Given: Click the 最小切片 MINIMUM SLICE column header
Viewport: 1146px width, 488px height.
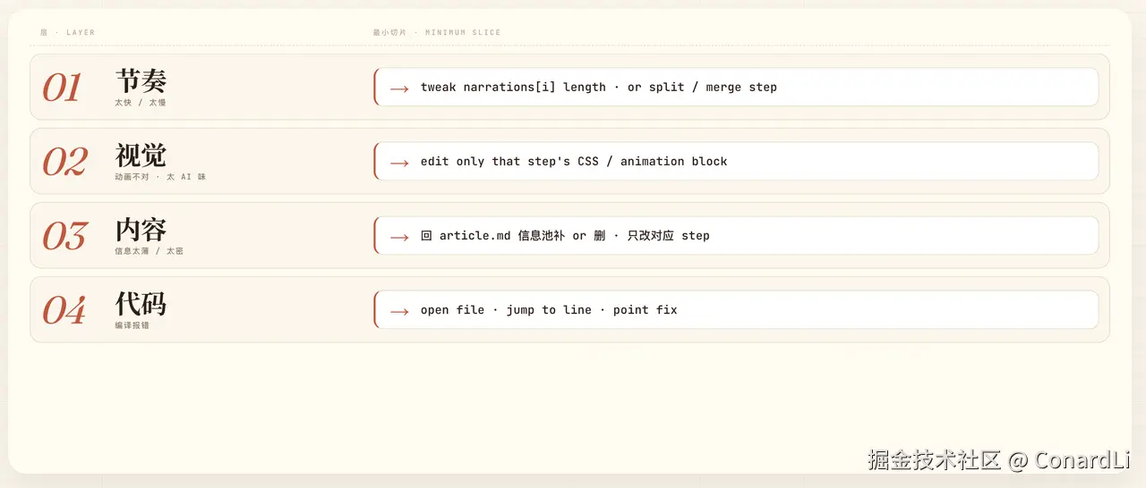Looking at the screenshot, I should pyautogui.click(x=437, y=32).
